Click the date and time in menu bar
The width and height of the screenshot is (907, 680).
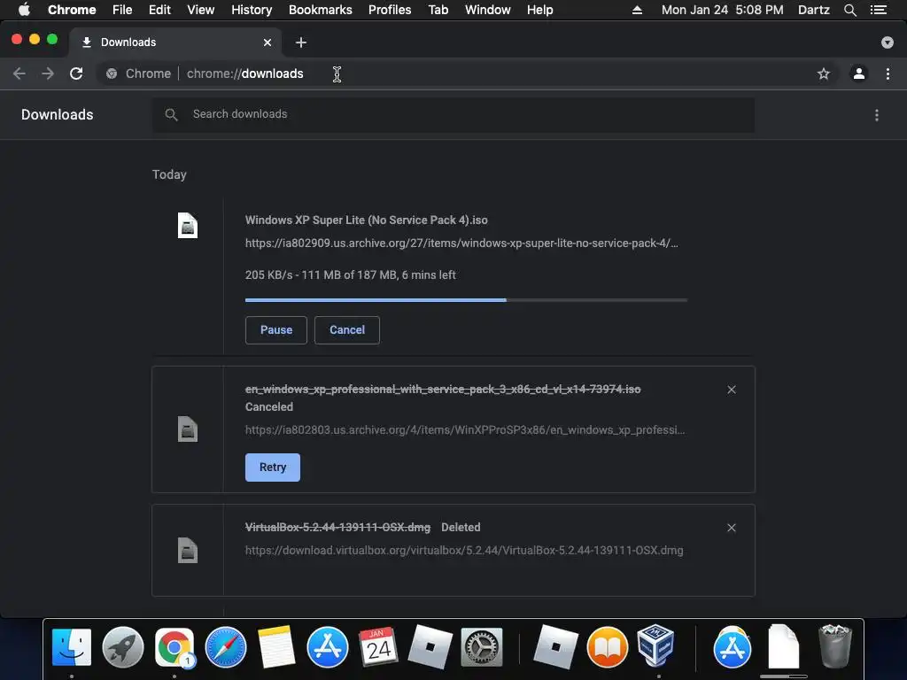click(x=723, y=10)
